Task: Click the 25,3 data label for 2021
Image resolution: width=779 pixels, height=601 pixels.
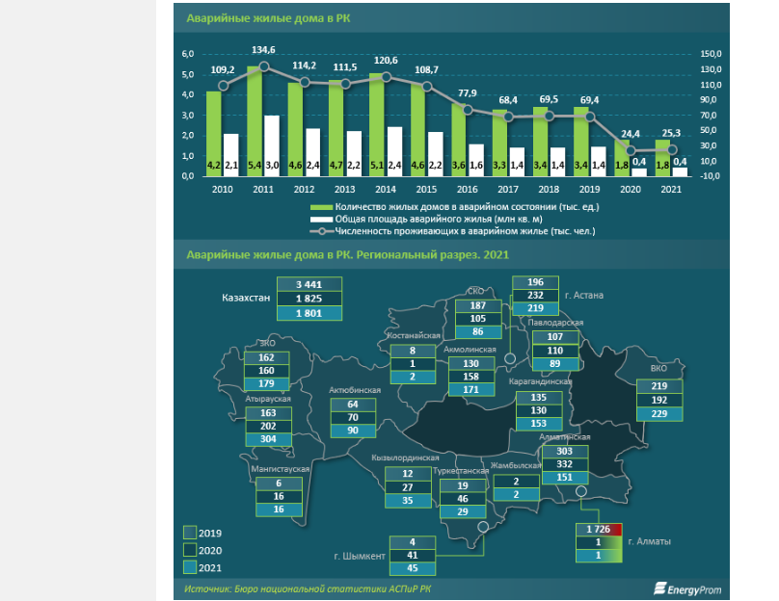Action: coord(671,133)
